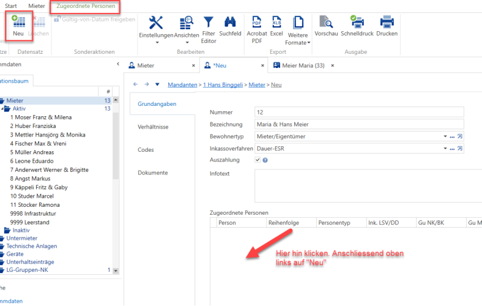482x306 pixels.
Task: Close the *Neu document tab
Action: point(262,65)
